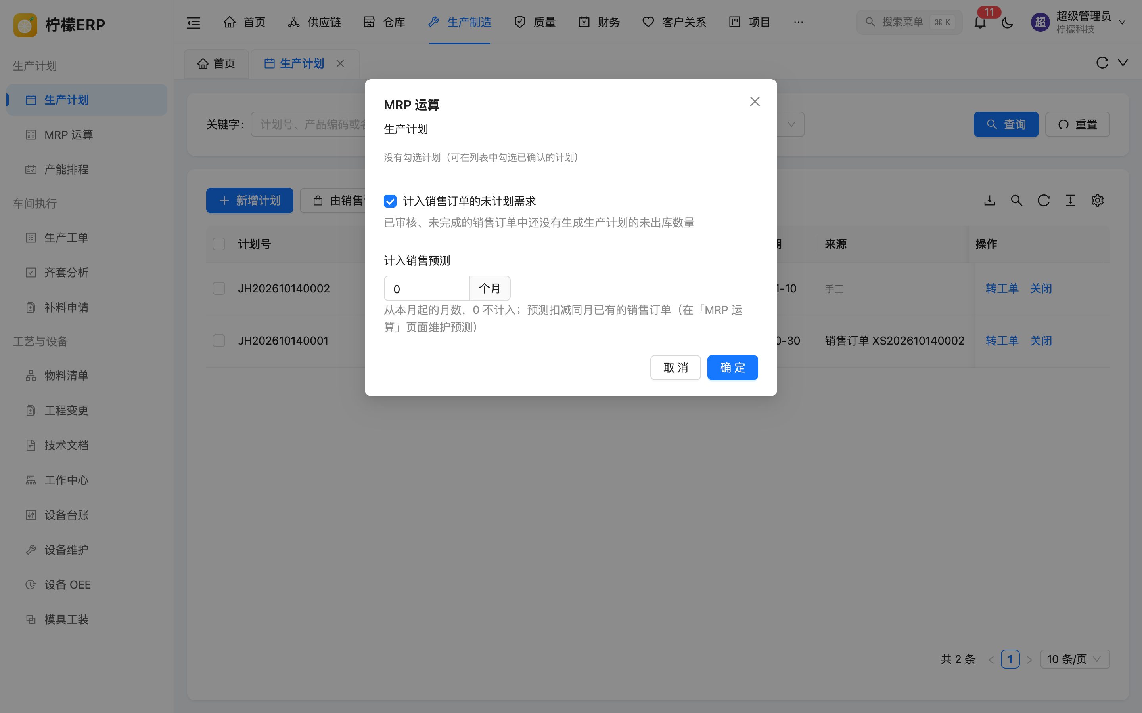This screenshot has width=1142, height=713.
Task: Click 转工单 for JH202610140002
Action: click(1002, 288)
